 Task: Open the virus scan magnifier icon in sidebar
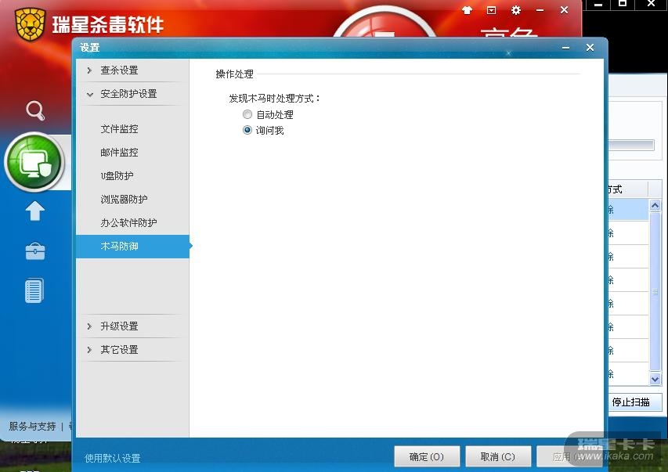click(x=35, y=110)
